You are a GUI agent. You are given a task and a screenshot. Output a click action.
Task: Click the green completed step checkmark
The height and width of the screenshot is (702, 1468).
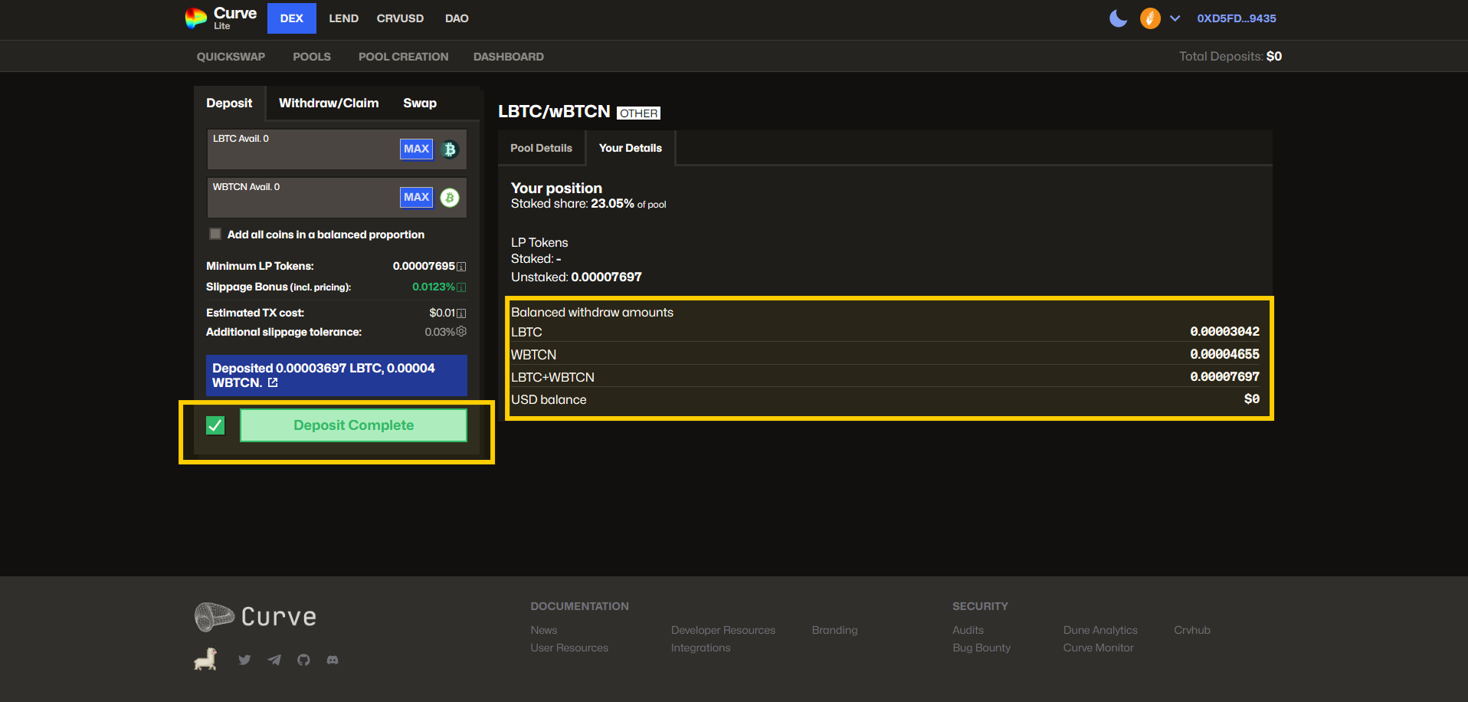pos(215,425)
